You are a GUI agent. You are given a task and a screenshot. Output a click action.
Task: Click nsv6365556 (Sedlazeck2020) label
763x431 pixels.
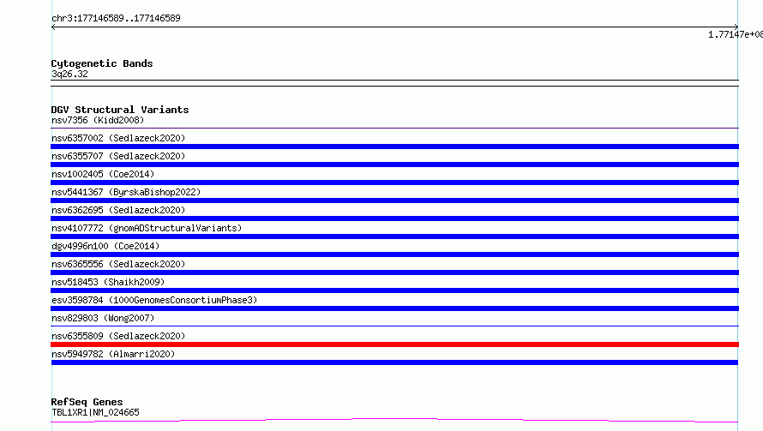coord(118,264)
